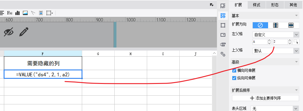Select column header I

coord(163,54)
